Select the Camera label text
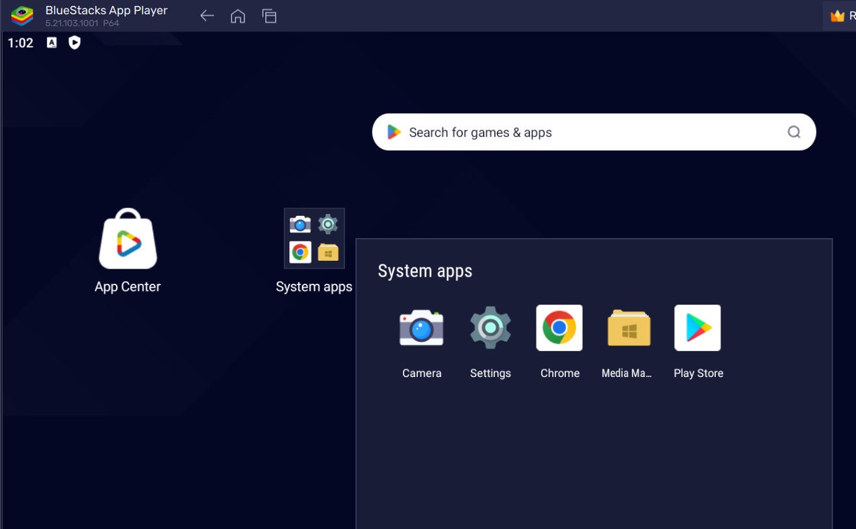Screen dimensions: 856x529 (421, 372)
